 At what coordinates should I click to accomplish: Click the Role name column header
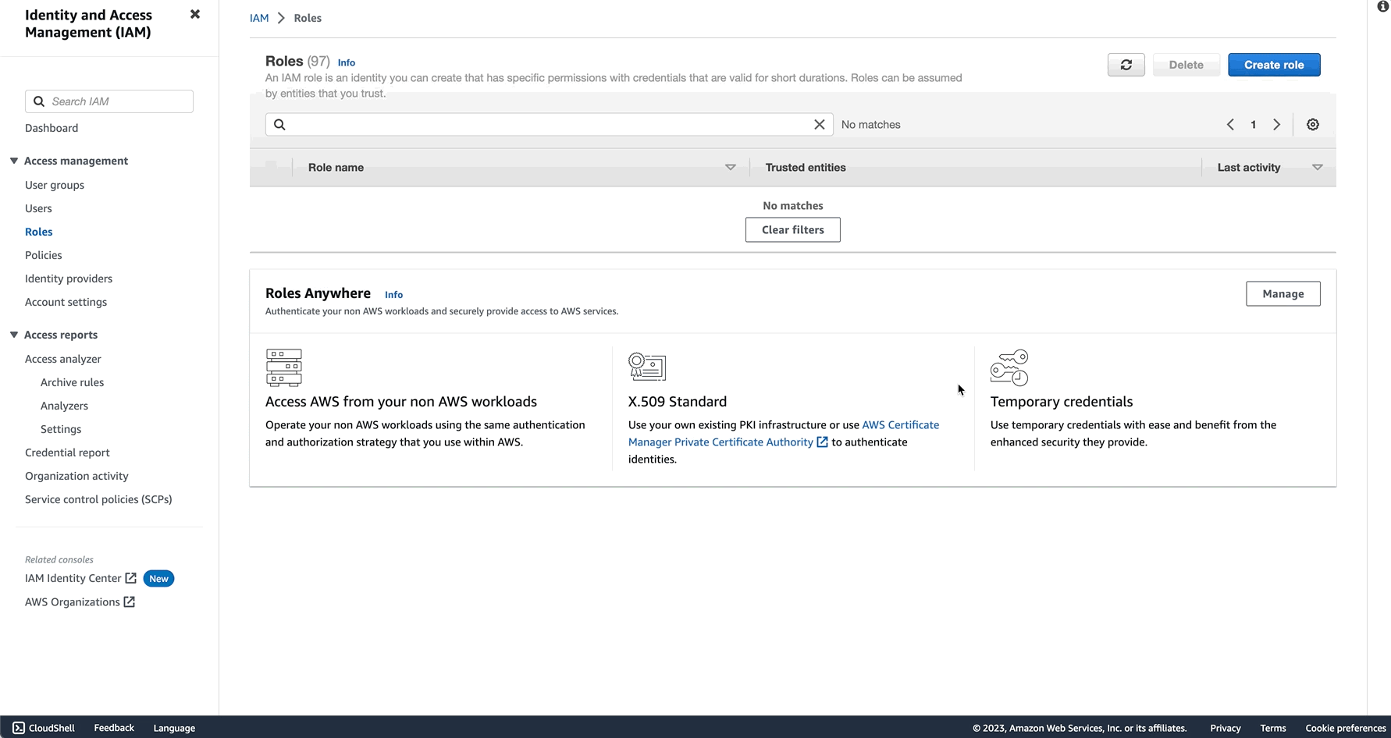click(x=336, y=167)
